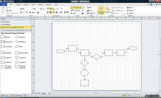
Task: Expand the More Shapes menu
Action: pos(16,22)
